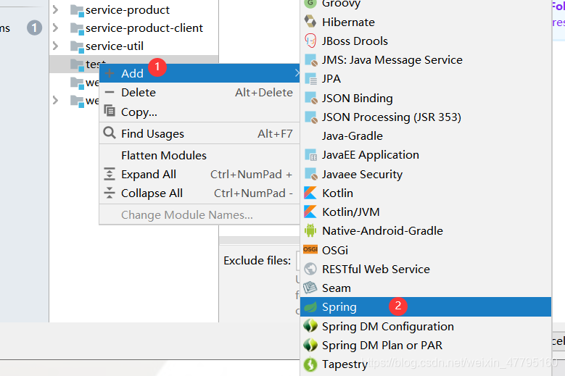Click the Hibernate framework icon
This screenshot has height=376, width=565.
pos(310,22)
